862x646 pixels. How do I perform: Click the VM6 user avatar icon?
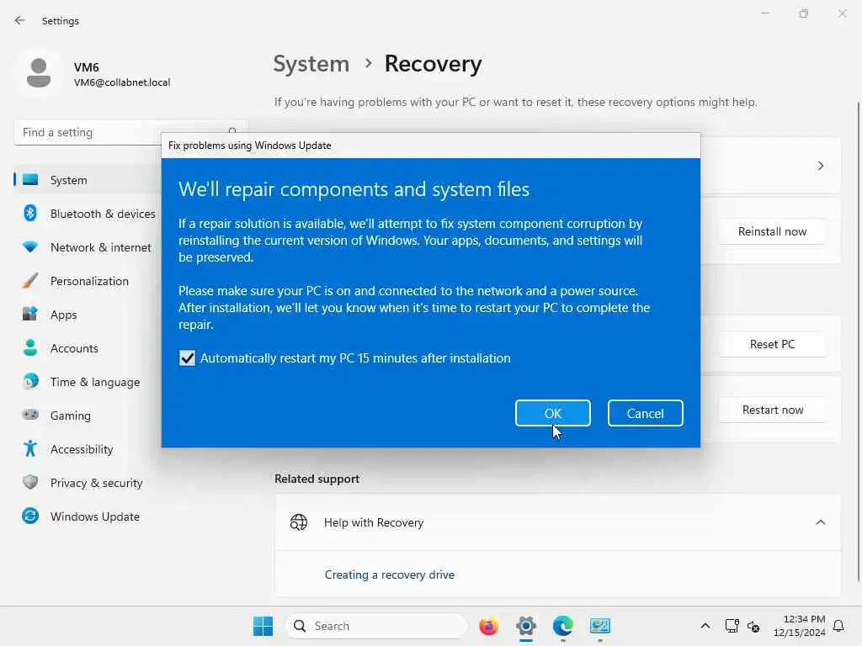tap(39, 73)
